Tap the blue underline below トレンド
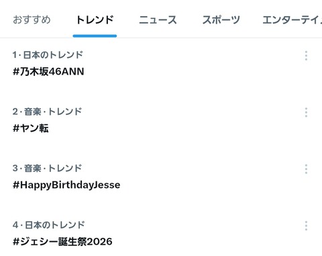This screenshot has width=322, height=256. (x=95, y=36)
